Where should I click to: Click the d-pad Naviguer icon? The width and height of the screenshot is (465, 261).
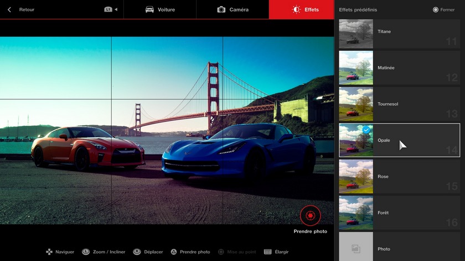coord(49,252)
